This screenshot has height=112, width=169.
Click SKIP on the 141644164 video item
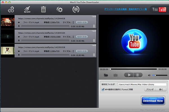(94, 31)
